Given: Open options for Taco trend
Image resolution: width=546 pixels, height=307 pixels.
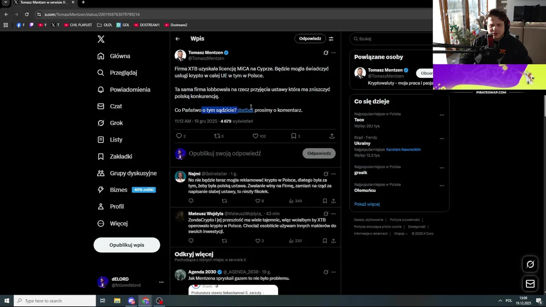Looking at the screenshot, I should point(442,115).
